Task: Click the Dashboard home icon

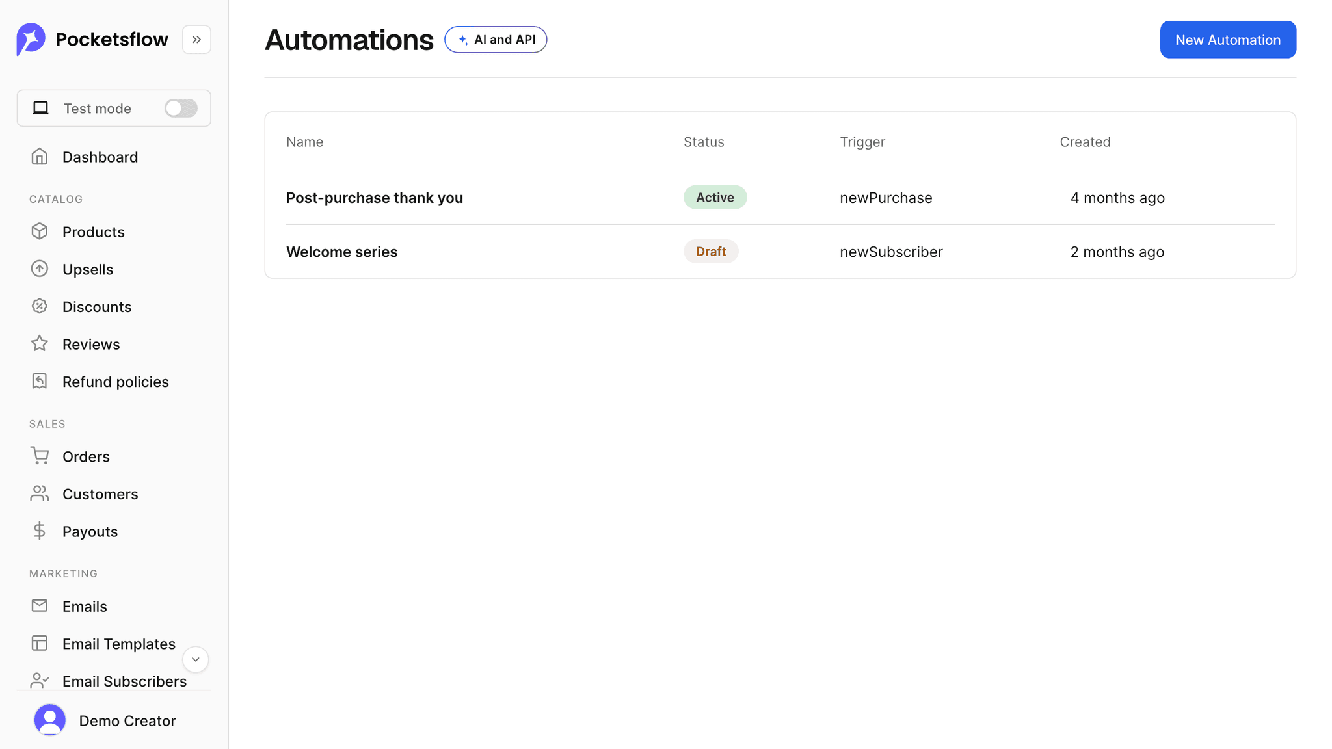Action: (40, 157)
